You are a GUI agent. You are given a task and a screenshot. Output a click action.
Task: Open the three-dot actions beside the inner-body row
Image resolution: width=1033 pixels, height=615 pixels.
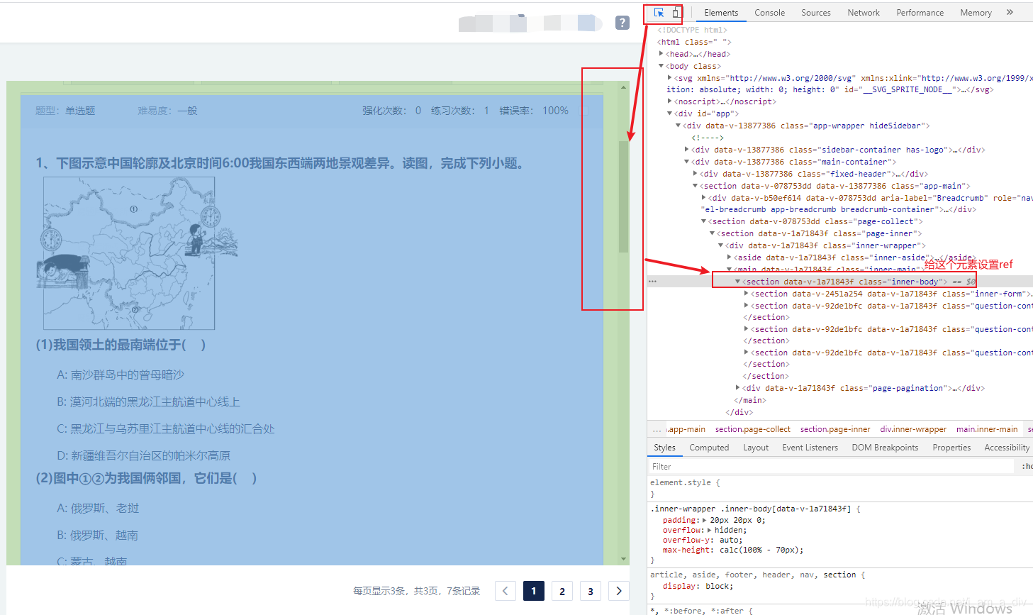(652, 282)
